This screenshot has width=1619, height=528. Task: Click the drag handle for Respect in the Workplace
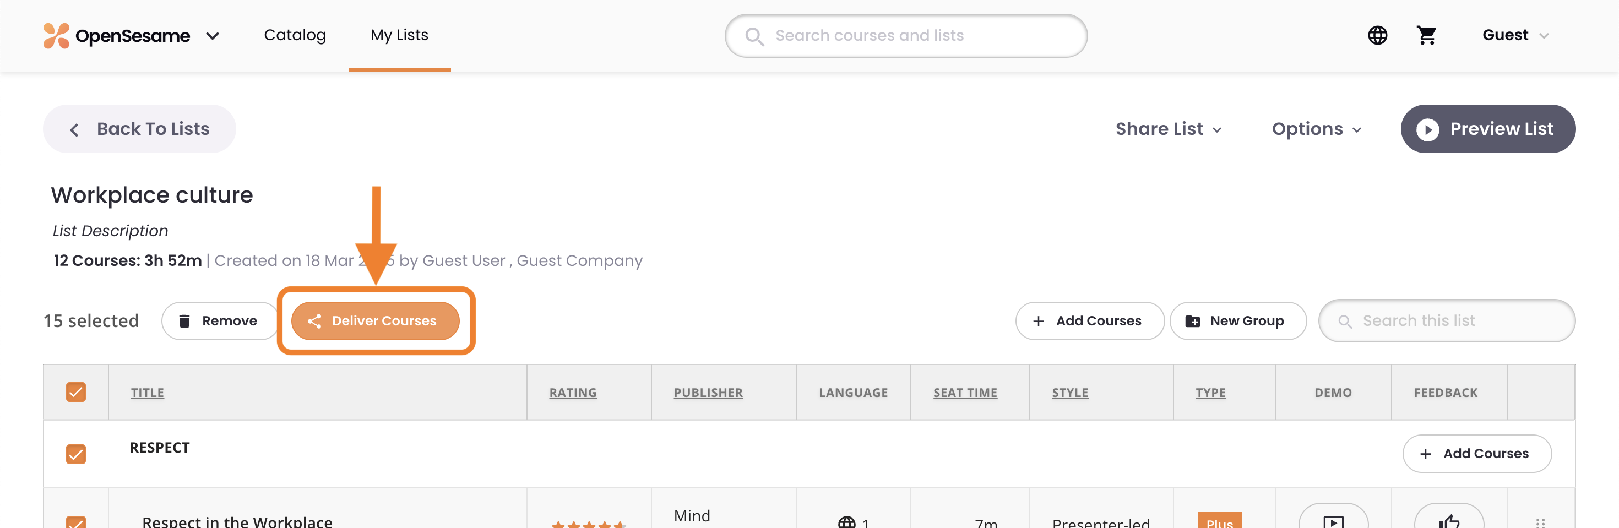tap(1540, 522)
